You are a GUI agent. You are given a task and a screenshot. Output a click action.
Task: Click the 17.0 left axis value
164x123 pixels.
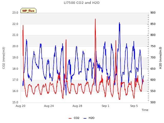(x=15, y=80)
